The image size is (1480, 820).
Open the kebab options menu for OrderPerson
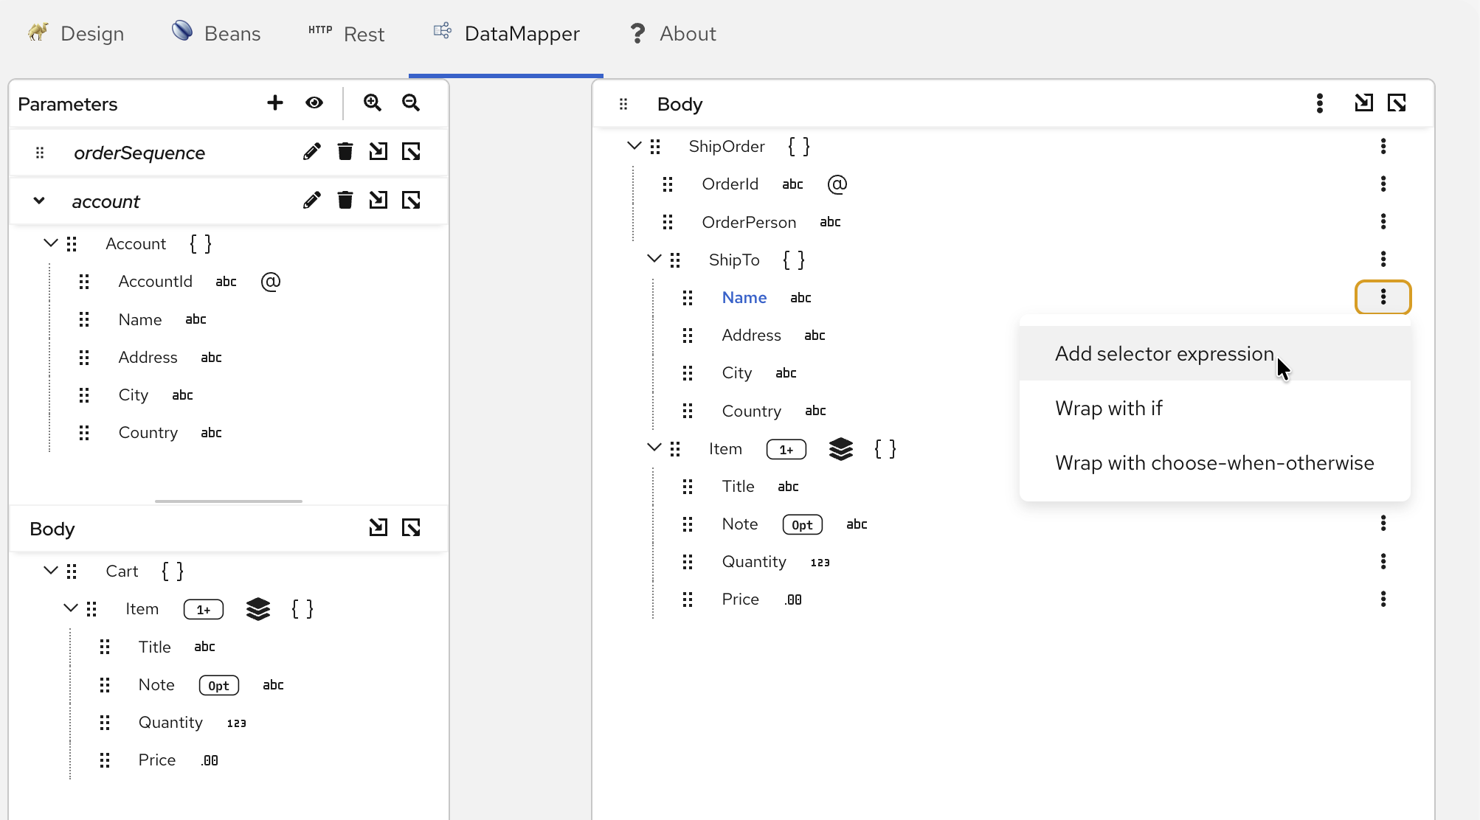(x=1384, y=221)
